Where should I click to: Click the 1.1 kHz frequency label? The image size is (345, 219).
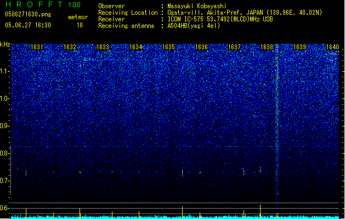[4, 71]
